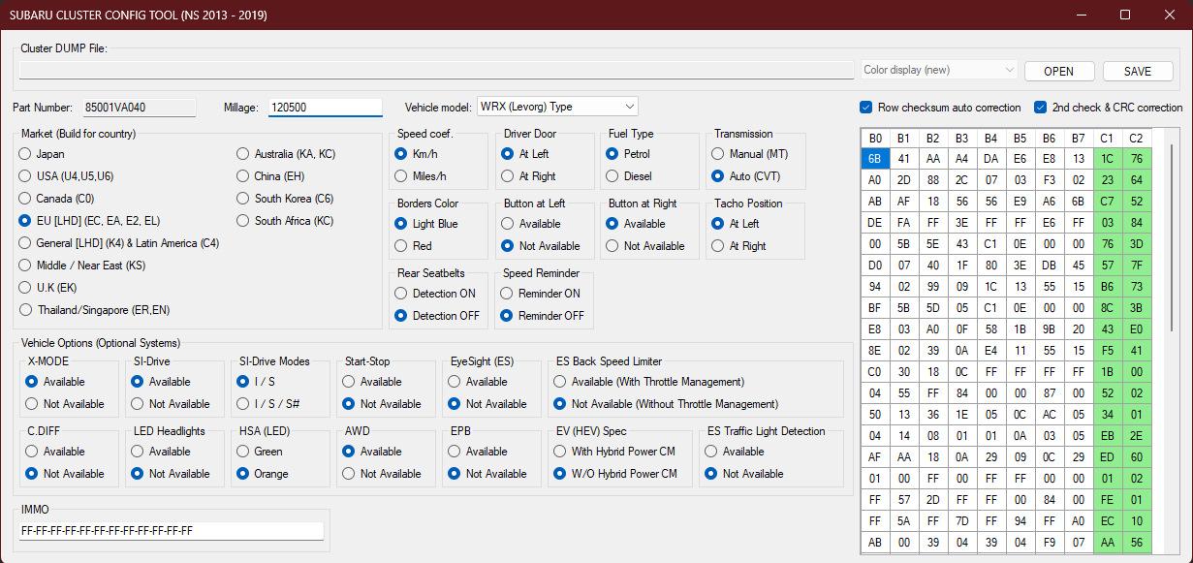Select Miles/h speed coefficient
1193x563 pixels.
401,176
